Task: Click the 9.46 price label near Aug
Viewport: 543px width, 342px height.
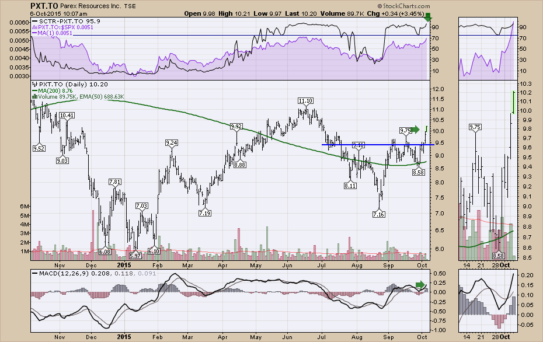Action: (358, 145)
